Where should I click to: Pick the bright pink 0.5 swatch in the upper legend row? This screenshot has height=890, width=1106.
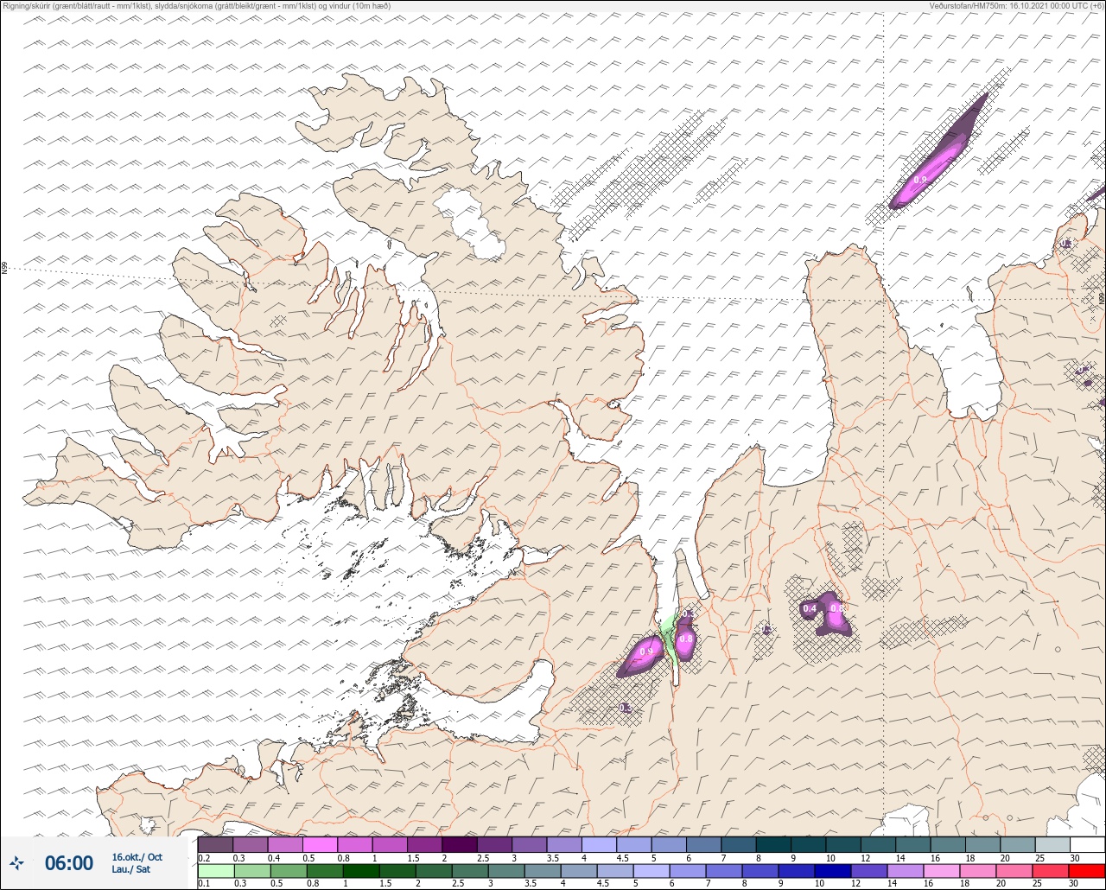(x=320, y=844)
